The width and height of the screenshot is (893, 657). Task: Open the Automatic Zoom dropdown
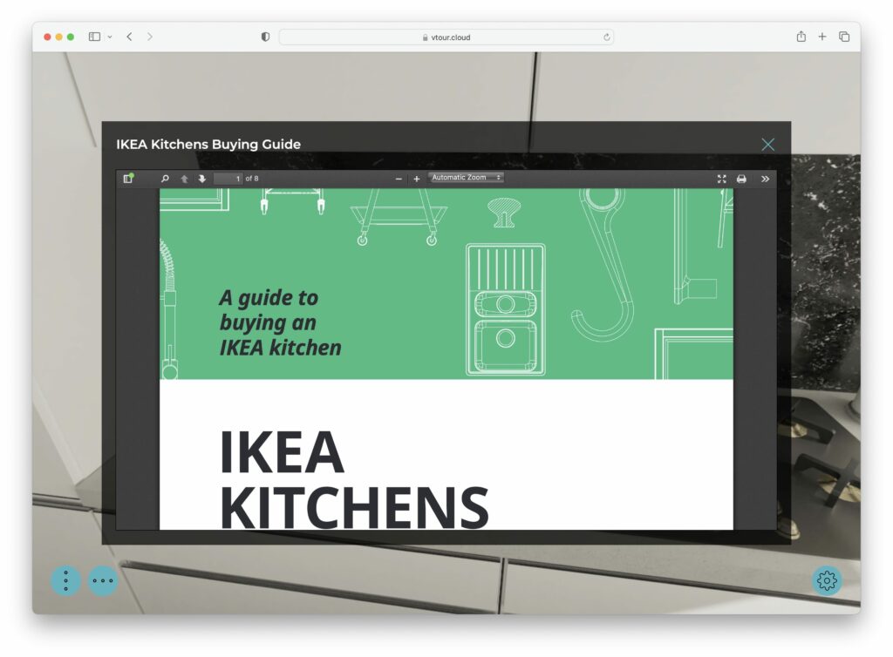coord(466,178)
